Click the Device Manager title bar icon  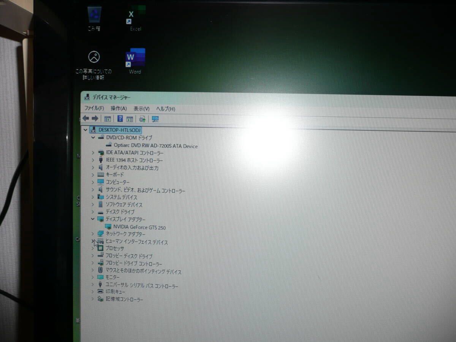[87, 97]
